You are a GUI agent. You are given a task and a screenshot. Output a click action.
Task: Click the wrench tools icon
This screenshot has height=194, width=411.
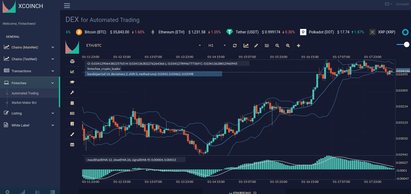coord(72,93)
